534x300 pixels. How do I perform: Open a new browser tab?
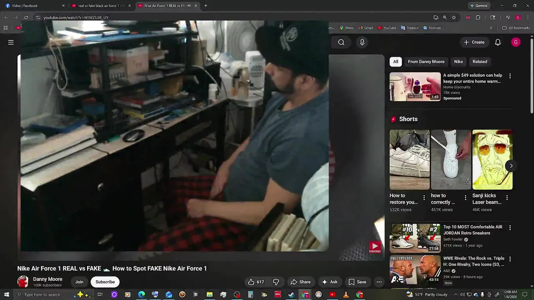coord(206,6)
